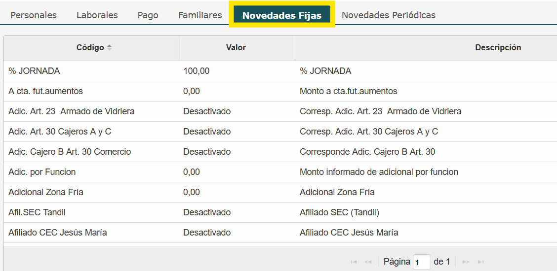Select the % JORNADA row
The width and height of the screenshot is (557, 271).
(x=280, y=71)
